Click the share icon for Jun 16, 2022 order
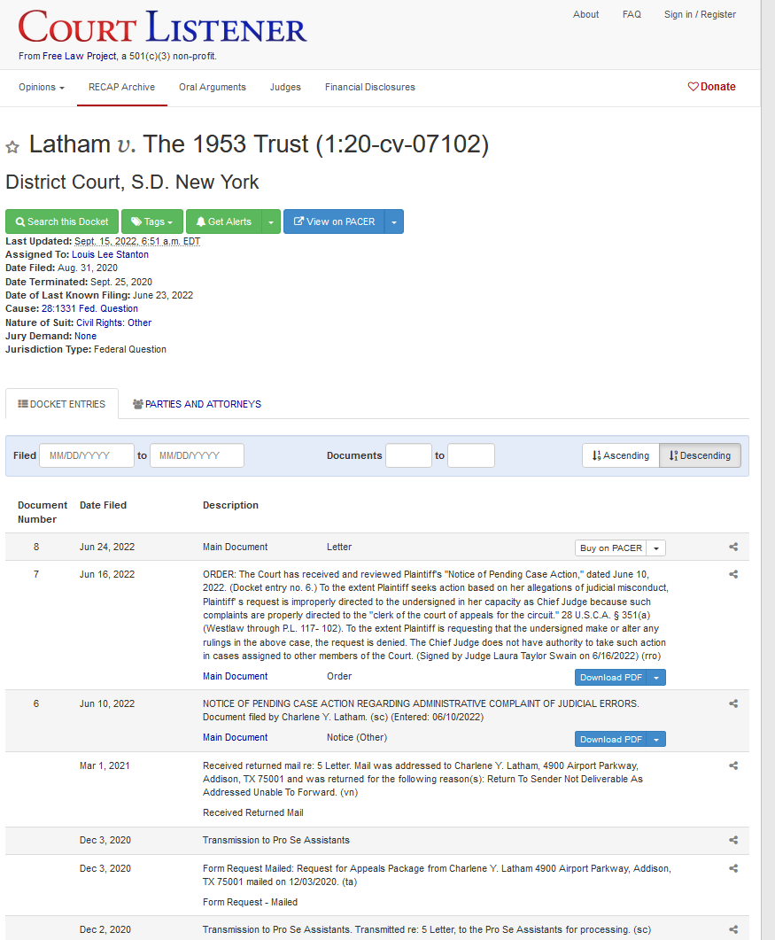The width and height of the screenshot is (775, 940). pos(733,574)
